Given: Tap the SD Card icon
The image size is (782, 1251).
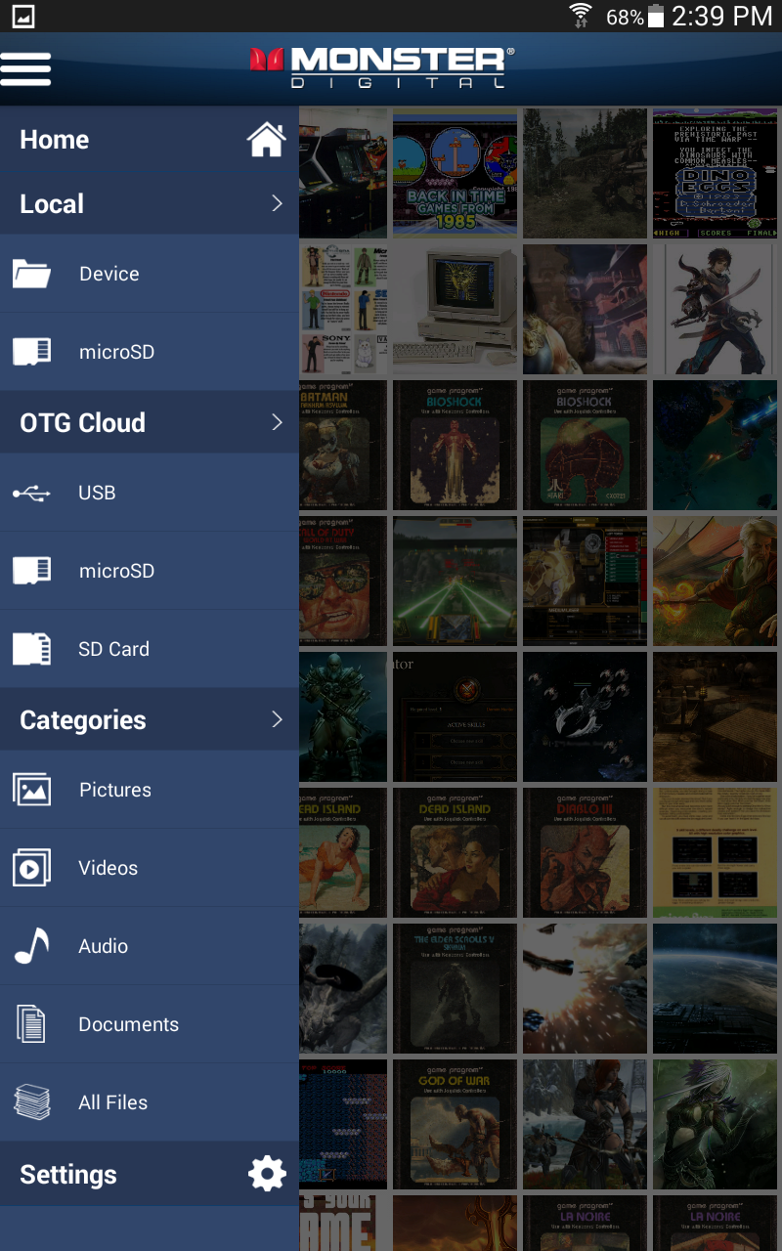Looking at the screenshot, I should coord(31,649).
